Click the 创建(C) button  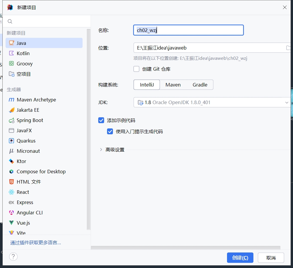click(x=240, y=258)
